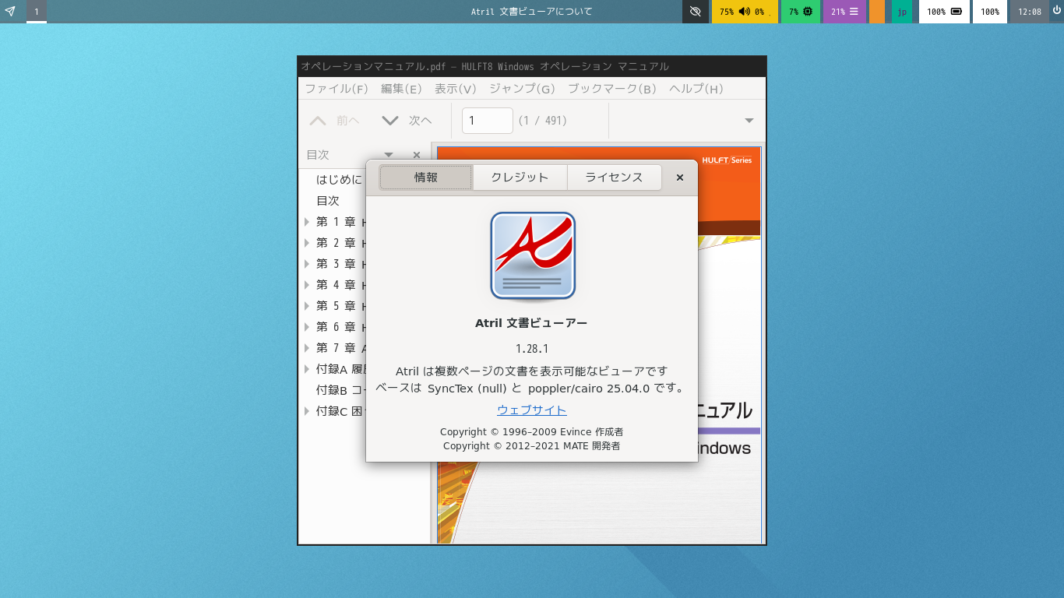Image resolution: width=1064 pixels, height=598 pixels.
Task: Go to next page with 次へ arrow
Action: [407, 121]
